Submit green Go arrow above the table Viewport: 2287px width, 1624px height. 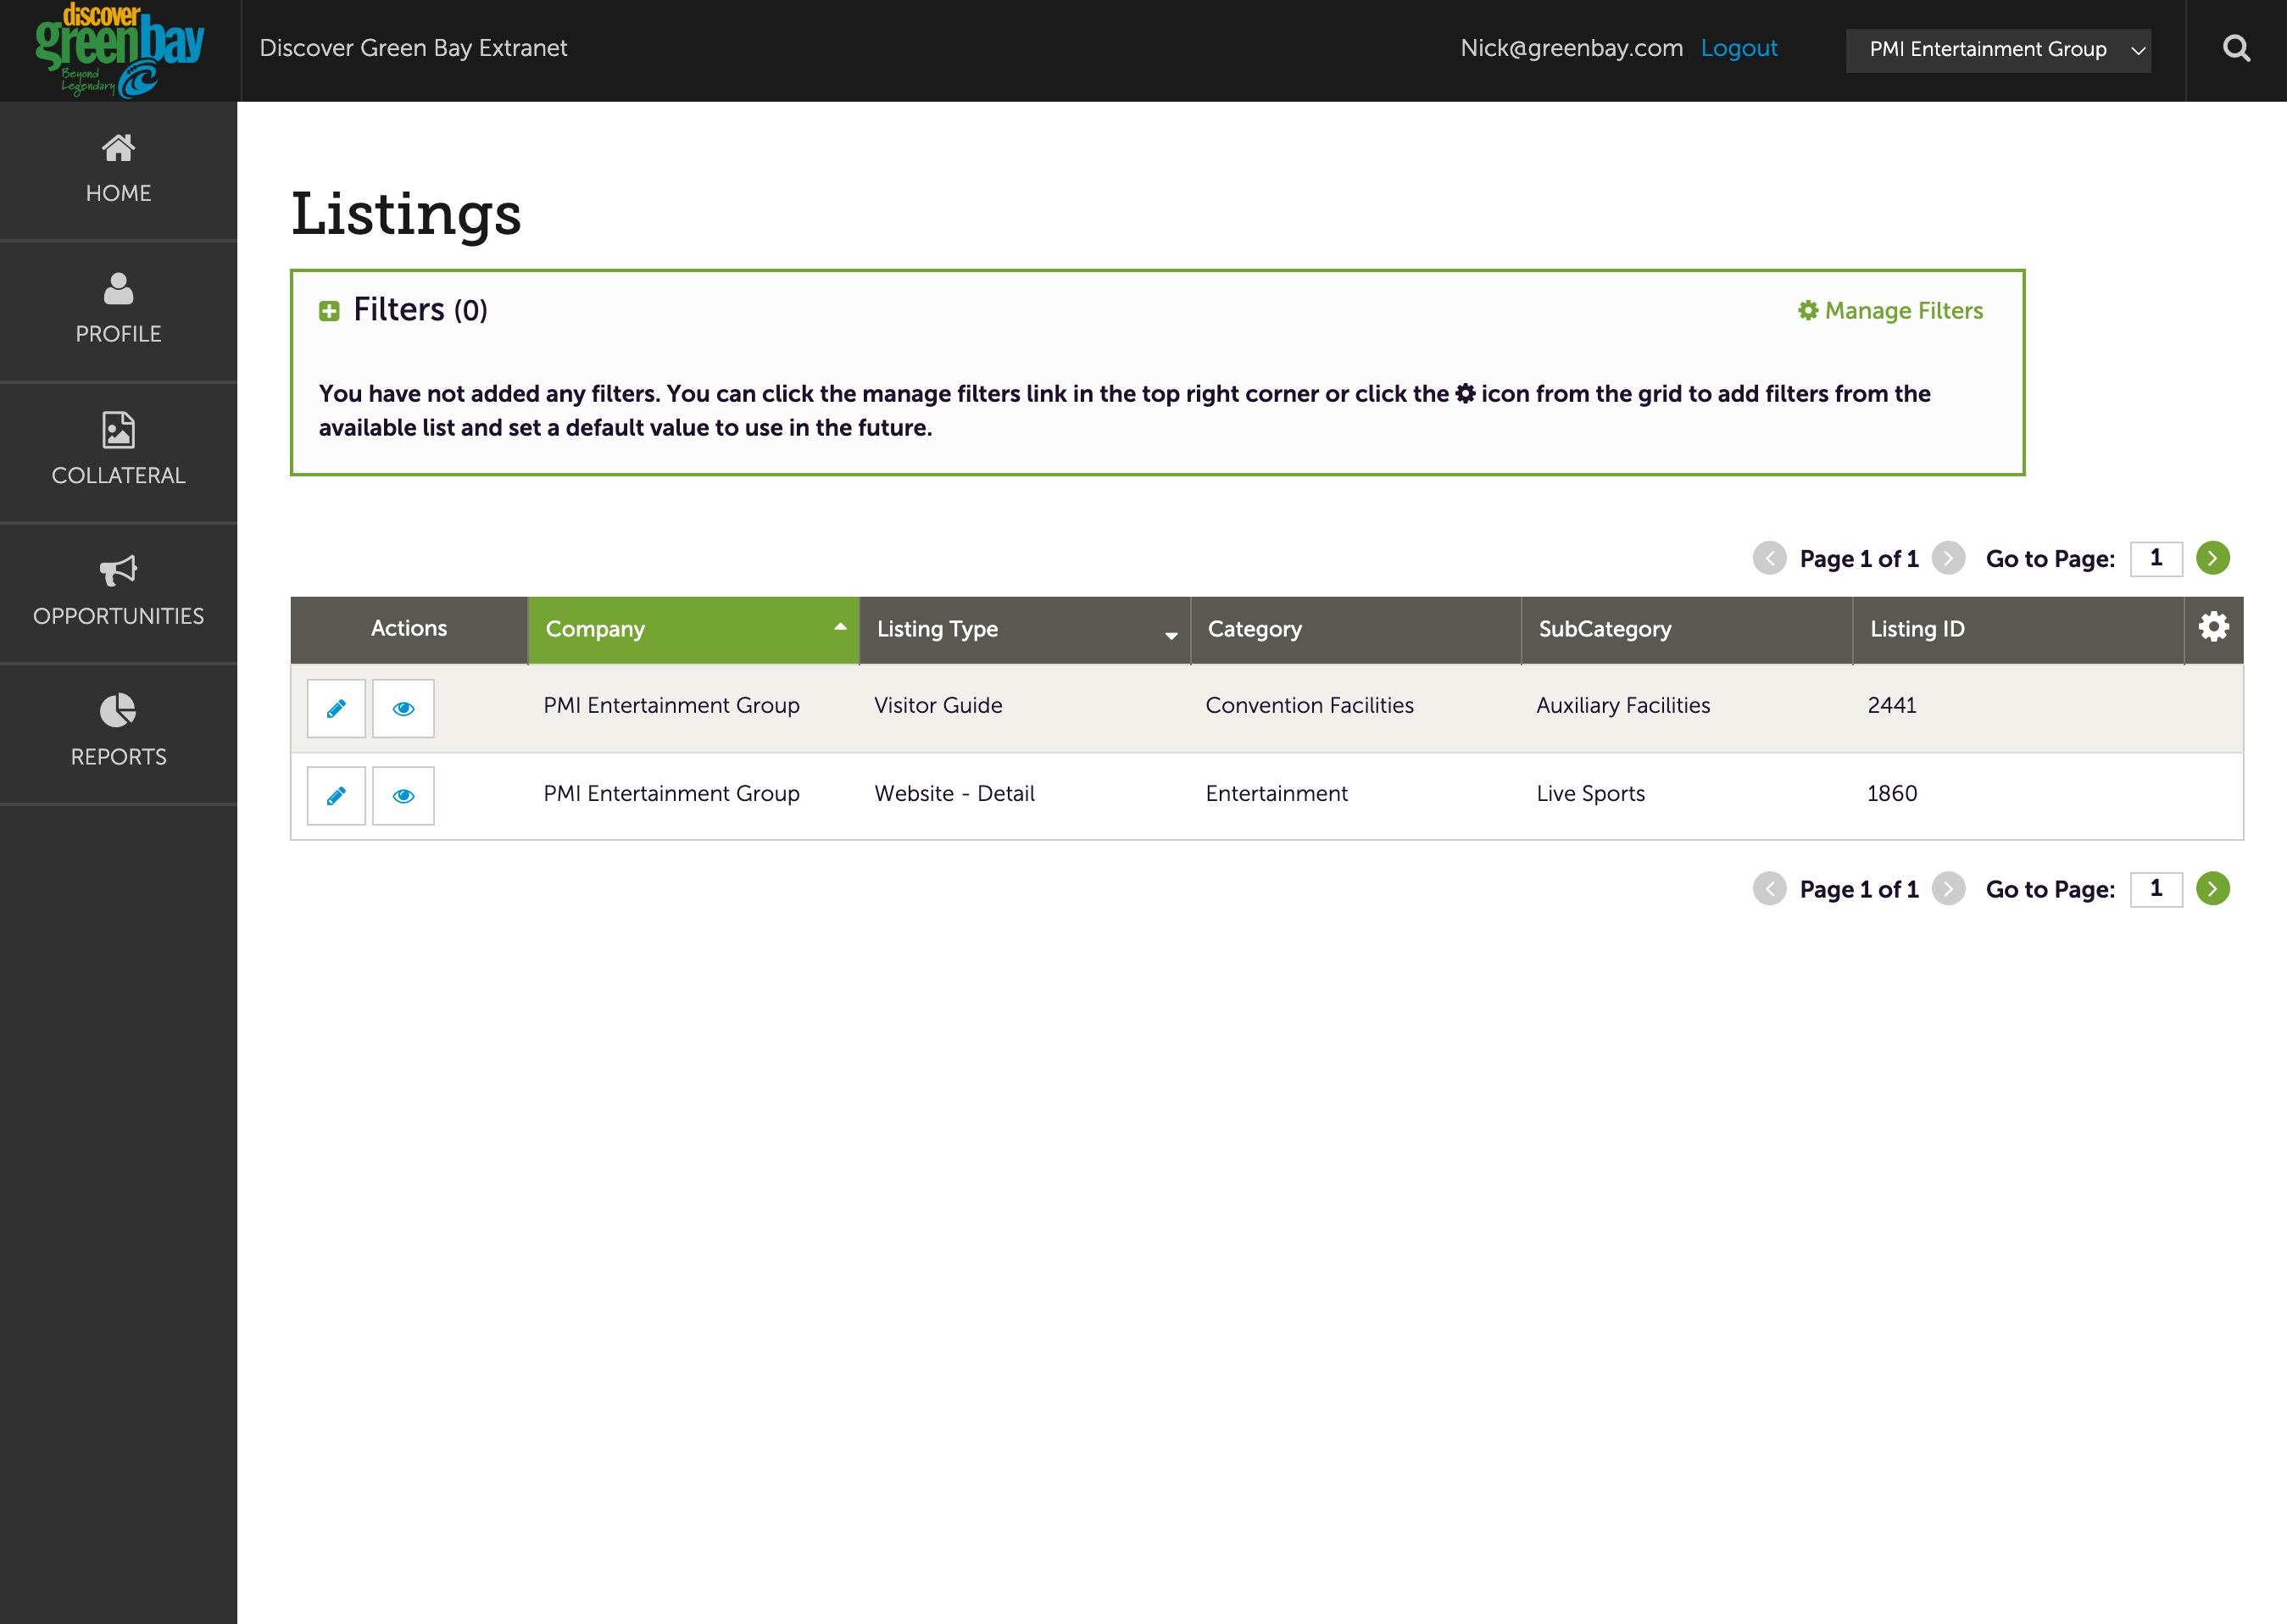click(2212, 558)
